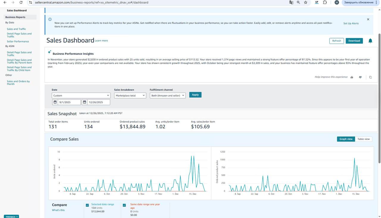
Task: Open the end date calendar icon
Action: click(85, 102)
